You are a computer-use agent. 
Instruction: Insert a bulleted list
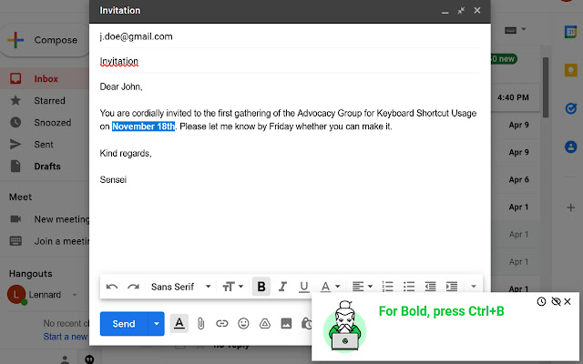click(409, 287)
